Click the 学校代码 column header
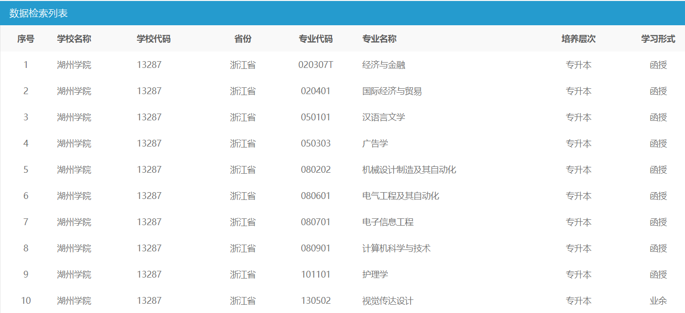This screenshot has height=313, width=685. (154, 39)
